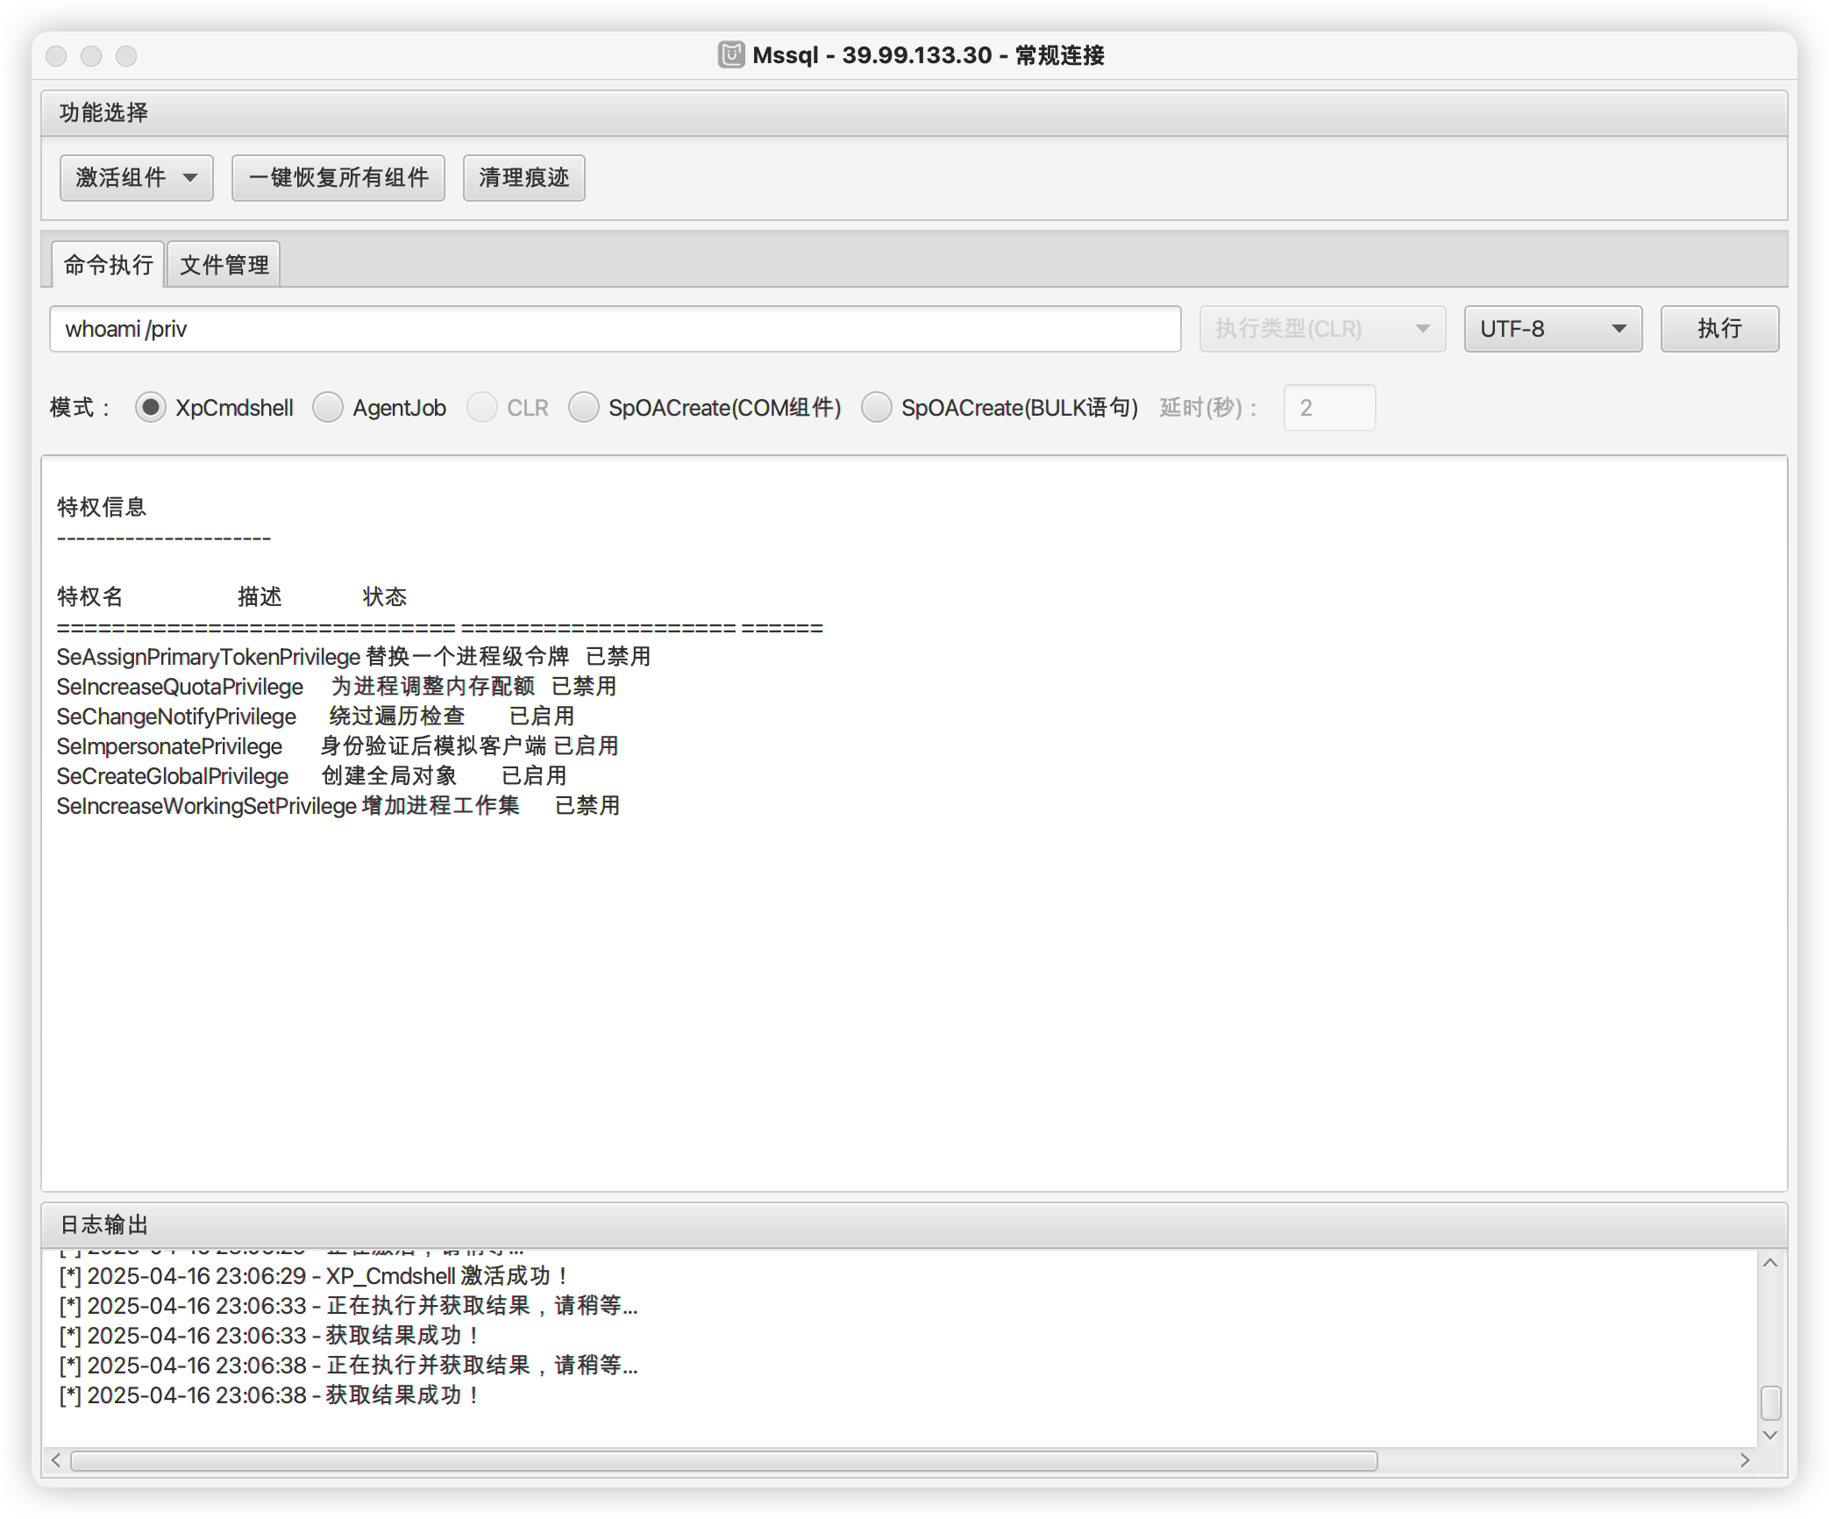Click the 日志输出 panel header
The height and width of the screenshot is (1519, 1829).
click(914, 1225)
